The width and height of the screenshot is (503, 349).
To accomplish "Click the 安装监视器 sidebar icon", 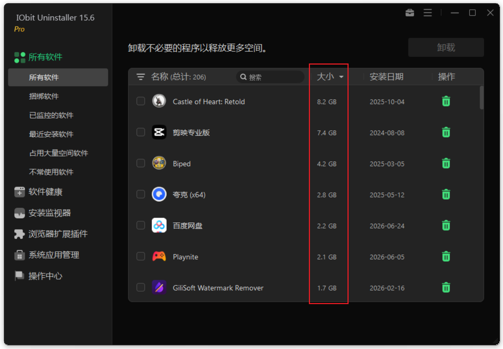I will tap(20, 213).
